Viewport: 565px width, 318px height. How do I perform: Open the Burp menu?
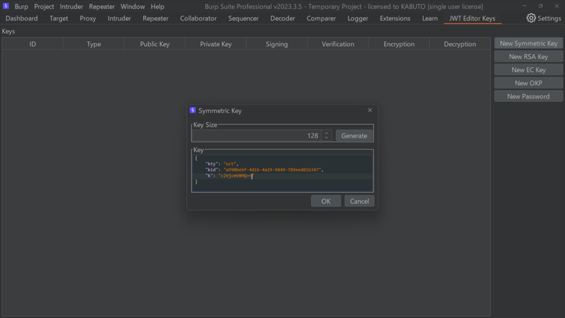tap(21, 7)
